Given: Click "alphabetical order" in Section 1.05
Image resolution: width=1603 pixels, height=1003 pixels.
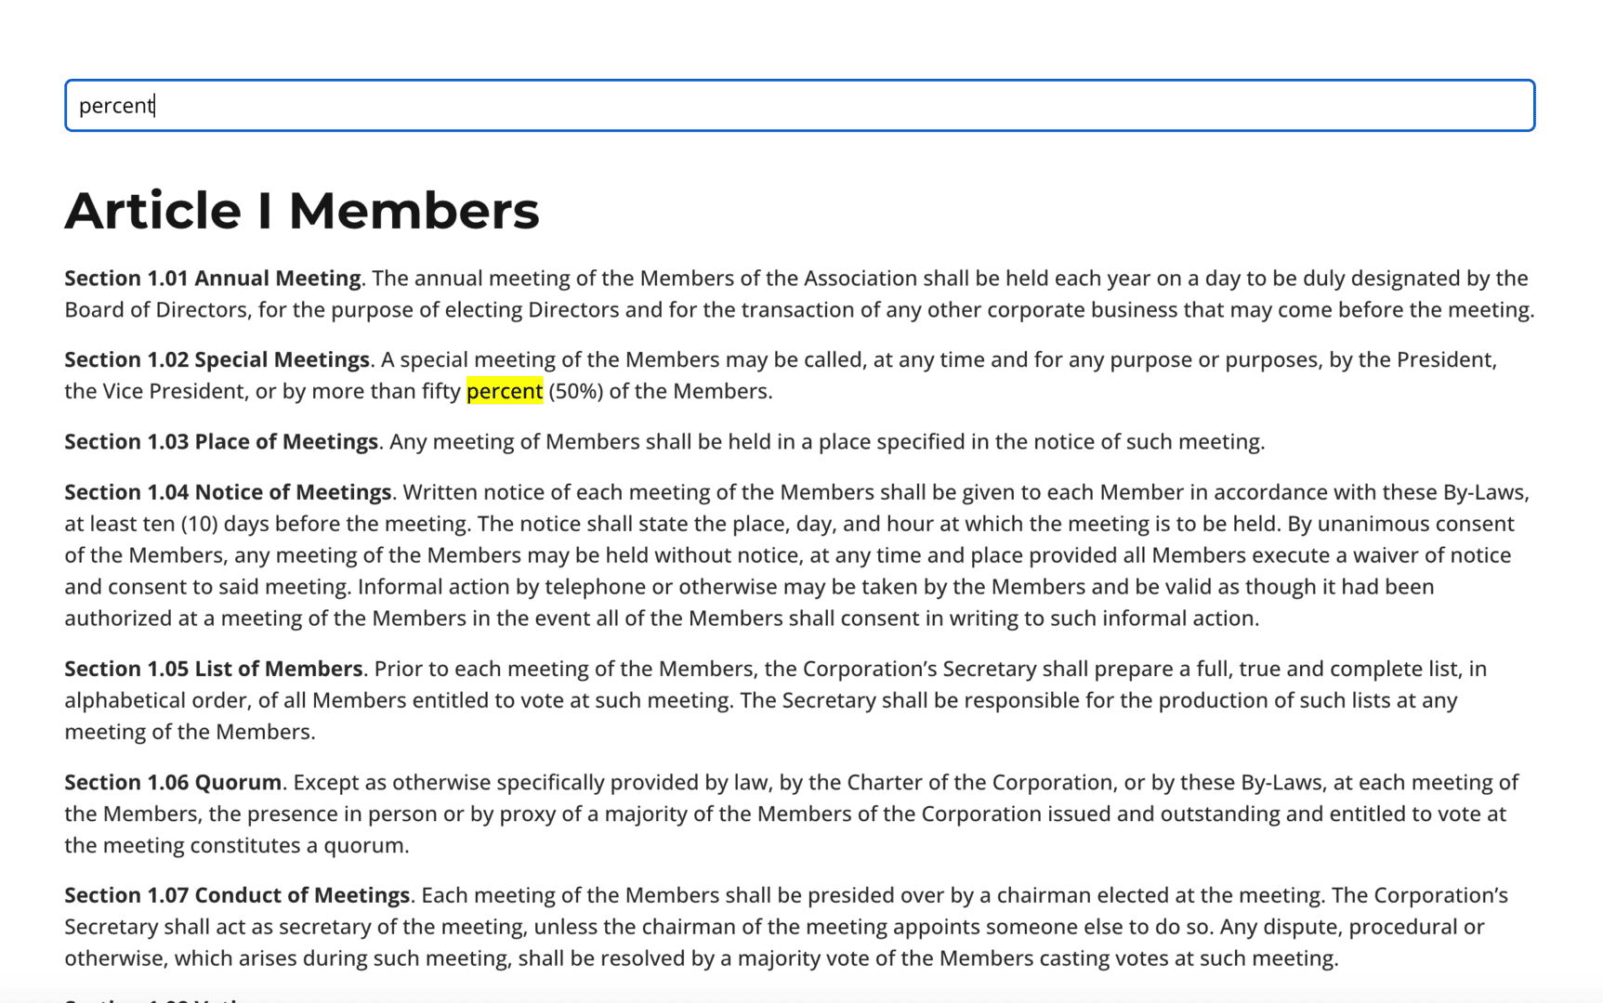Looking at the screenshot, I should [155, 700].
